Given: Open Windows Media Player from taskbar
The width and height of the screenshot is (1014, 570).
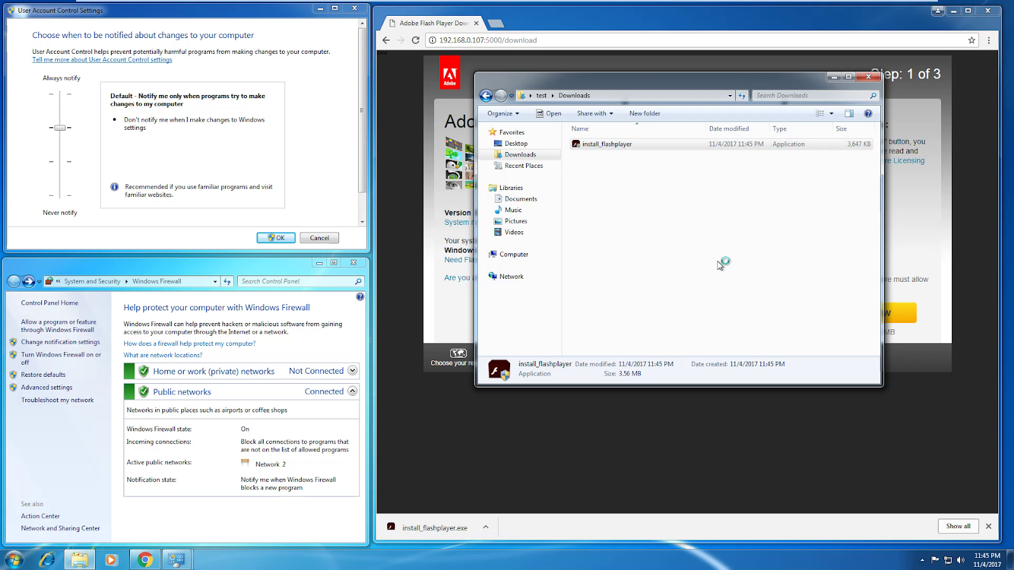Looking at the screenshot, I should tap(111, 560).
